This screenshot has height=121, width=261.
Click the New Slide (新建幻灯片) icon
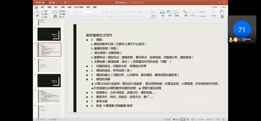coord(55,13)
